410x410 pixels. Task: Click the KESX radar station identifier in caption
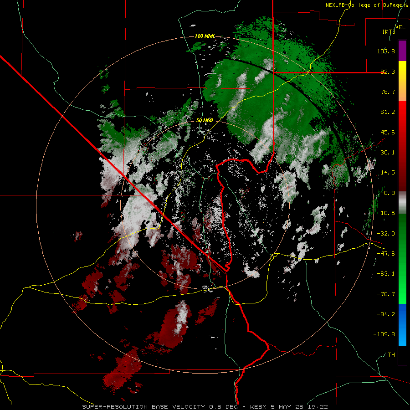259,407
